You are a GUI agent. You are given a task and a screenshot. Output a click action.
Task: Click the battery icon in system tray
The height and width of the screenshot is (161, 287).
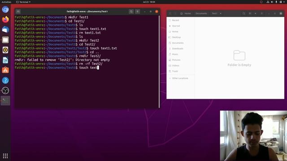(x=281, y=2)
